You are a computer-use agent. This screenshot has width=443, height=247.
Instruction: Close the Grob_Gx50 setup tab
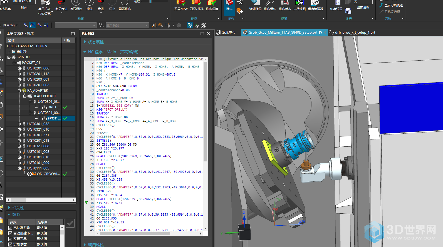coord(325,33)
